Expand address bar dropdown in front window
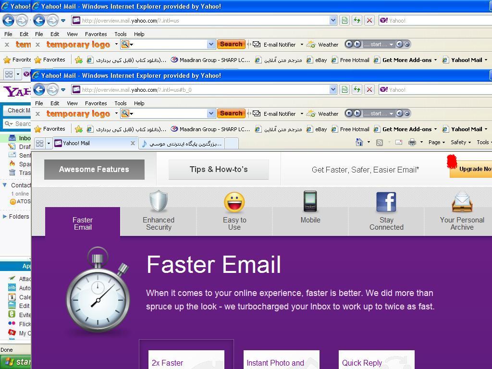Screen dimensions: 492x369 (x=333, y=90)
